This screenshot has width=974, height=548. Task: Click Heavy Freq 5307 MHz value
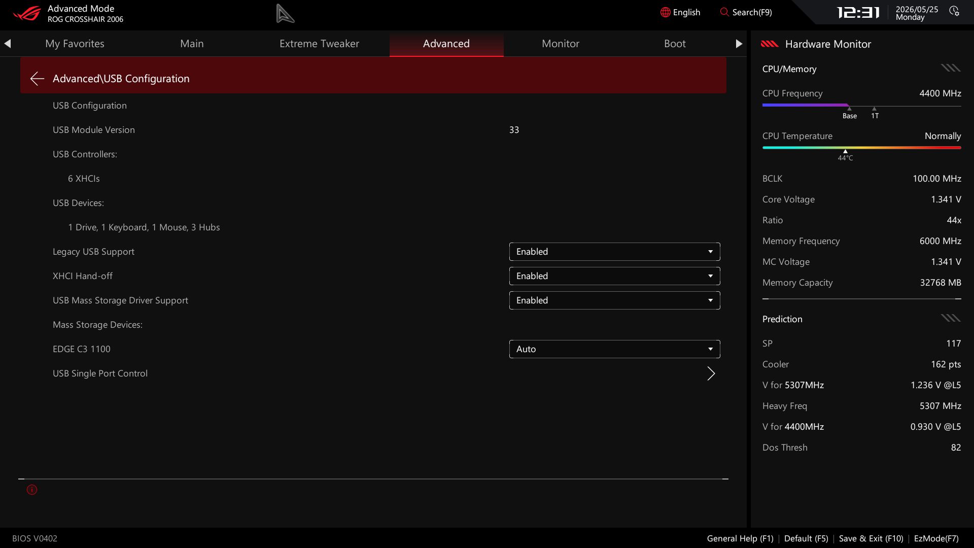(940, 406)
